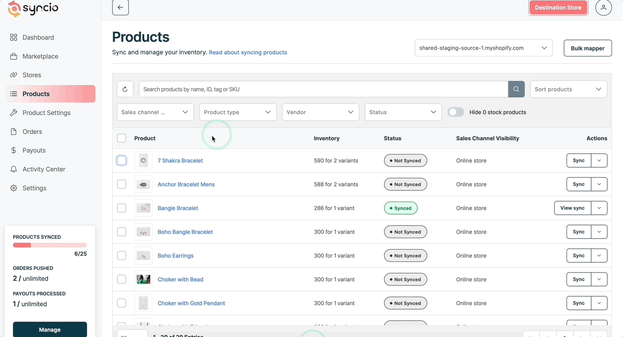Image resolution: width=623 pixels, height=337 pixels.
Task: Open the Vendor filter dropdown
Action: [x=320, y=112]
